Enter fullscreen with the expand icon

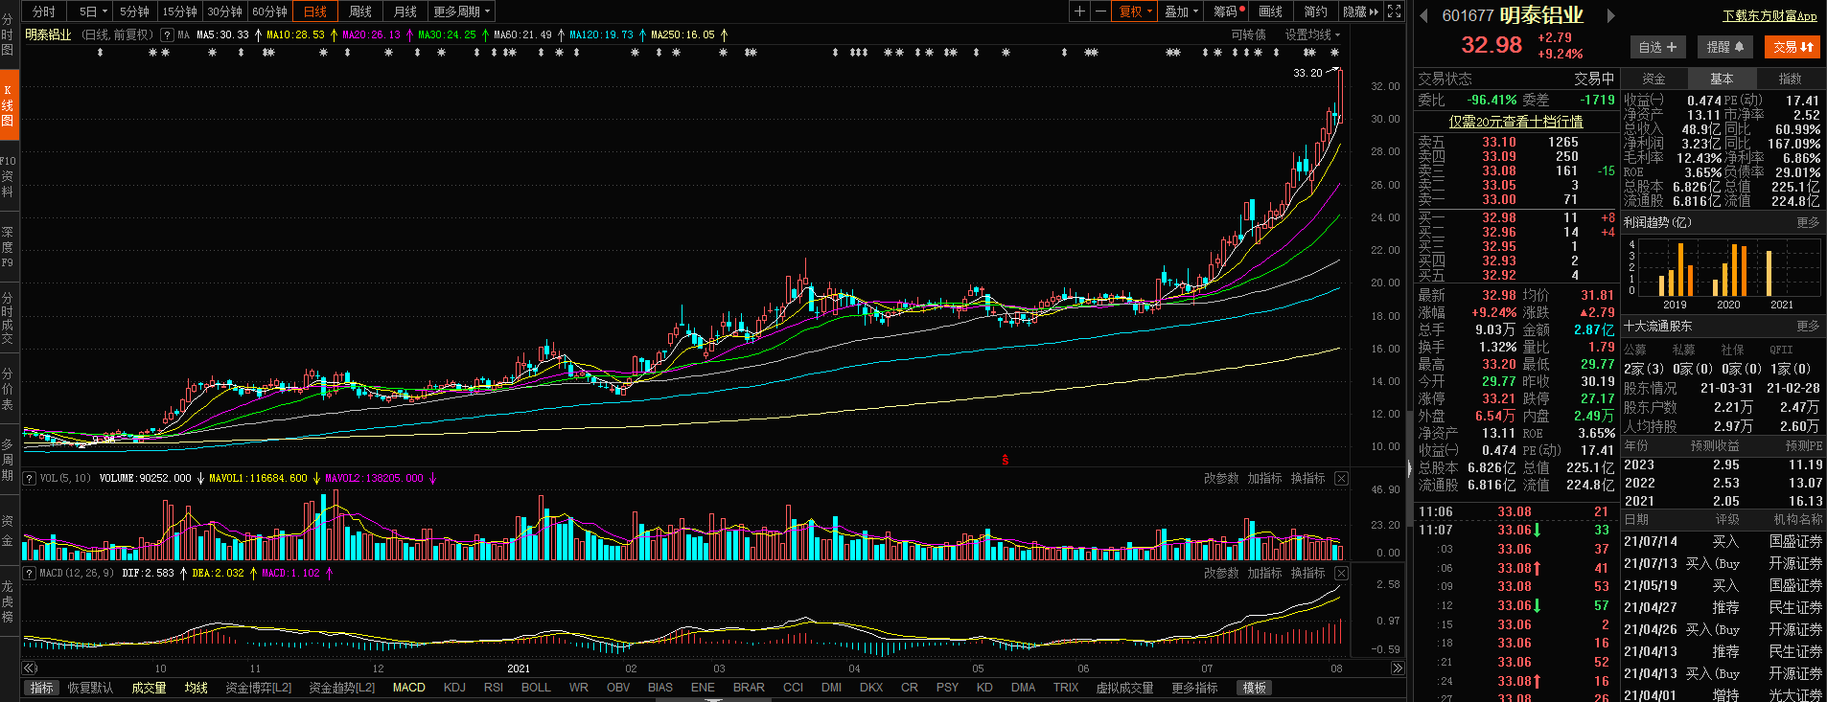click(1395, 11)
